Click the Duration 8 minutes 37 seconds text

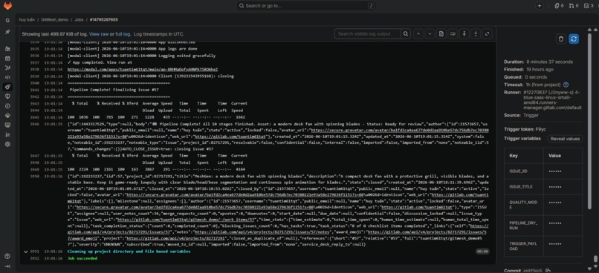538,62
